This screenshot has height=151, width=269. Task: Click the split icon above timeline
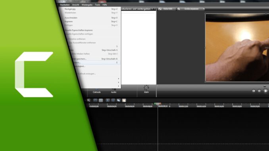click(x=113, y=100)
